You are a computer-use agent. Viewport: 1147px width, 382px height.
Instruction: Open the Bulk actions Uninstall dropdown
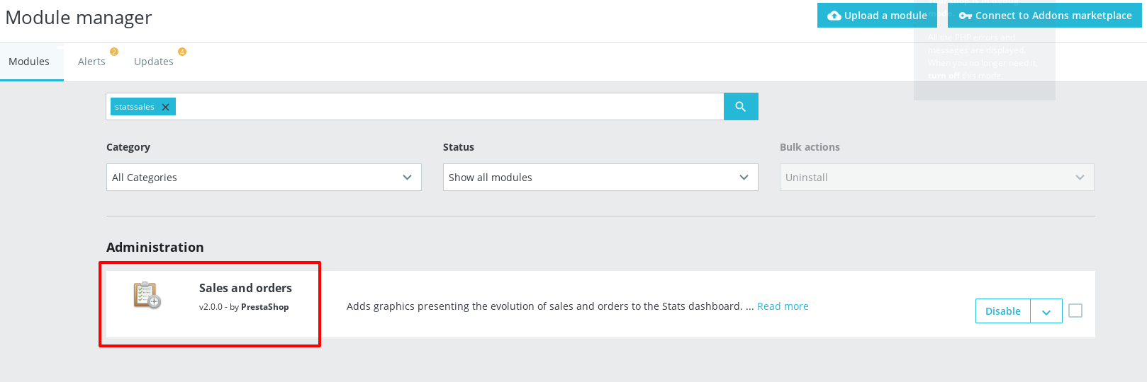(936, 178)
